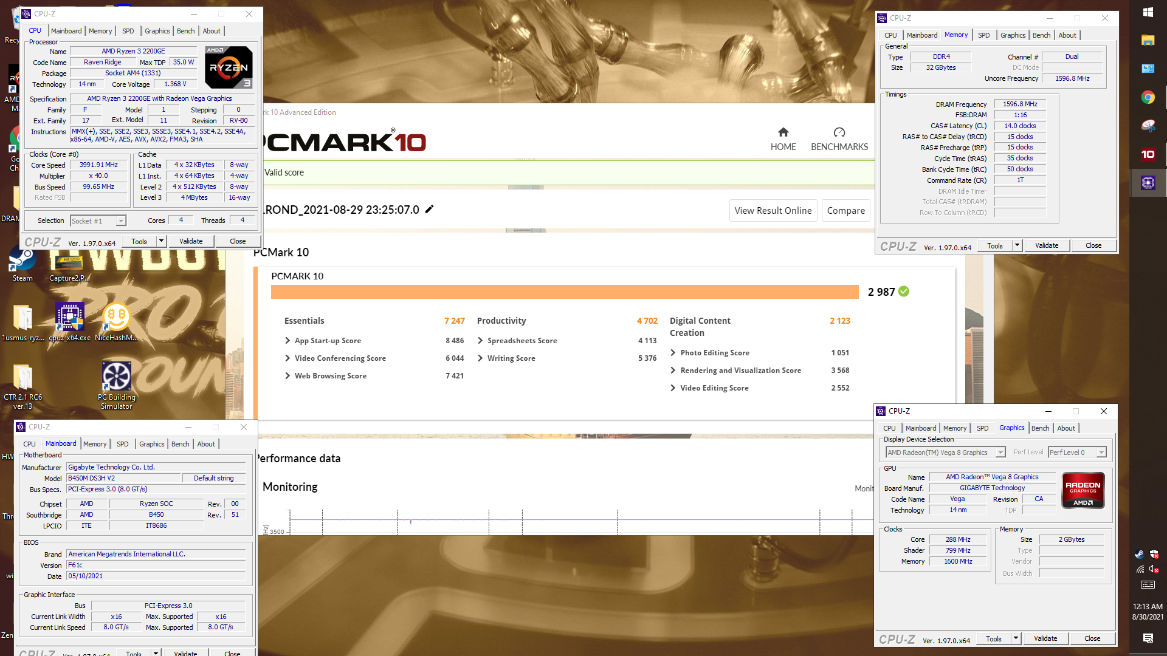Screen dimensions: 1167x656
Task: Open the taskbar app below File Explorer
Action: pos(1148,69)
